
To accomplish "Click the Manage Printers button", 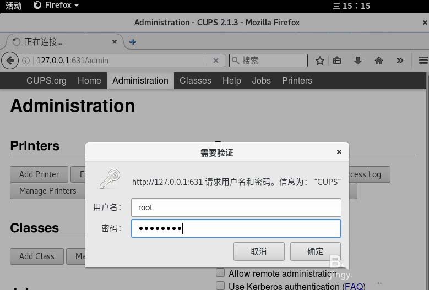I will click(x=47, y=191).
